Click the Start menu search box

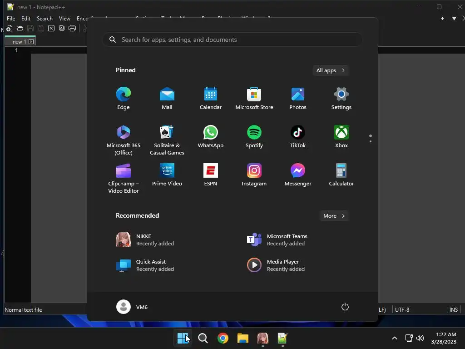232,40
